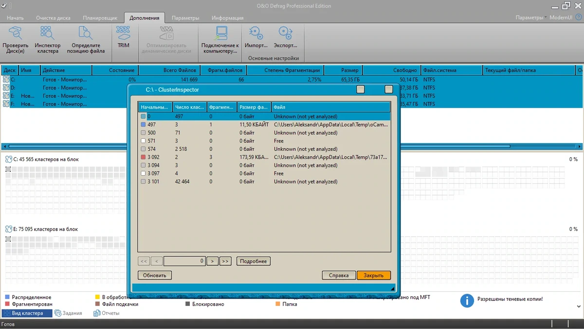Open the Задания bottom tab

pos(69,313)
